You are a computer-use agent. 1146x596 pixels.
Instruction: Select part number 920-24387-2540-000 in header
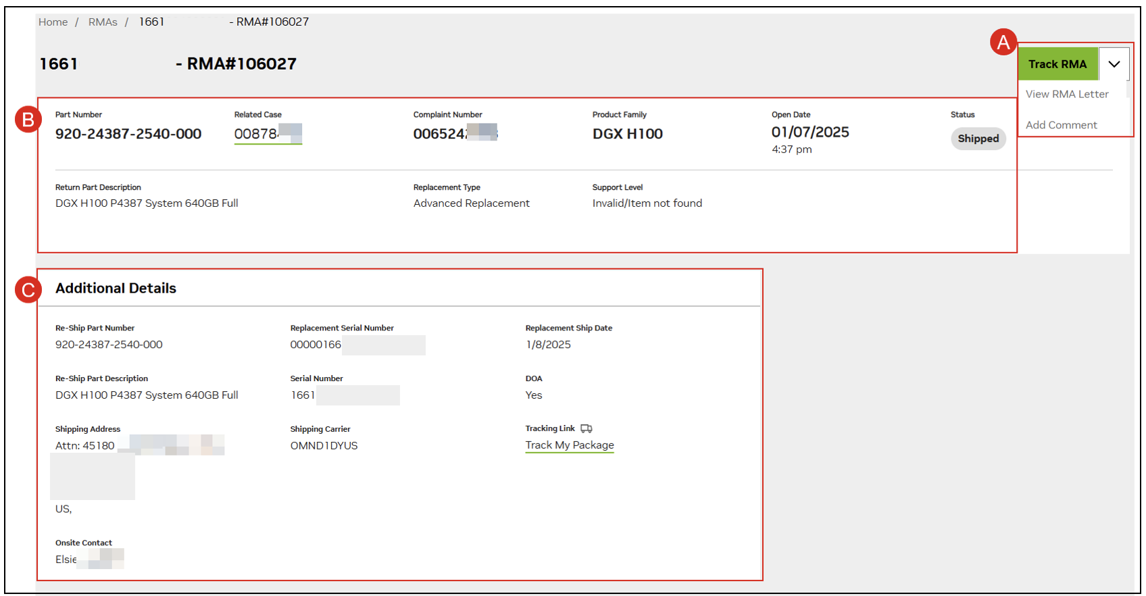tap(128, 134)
